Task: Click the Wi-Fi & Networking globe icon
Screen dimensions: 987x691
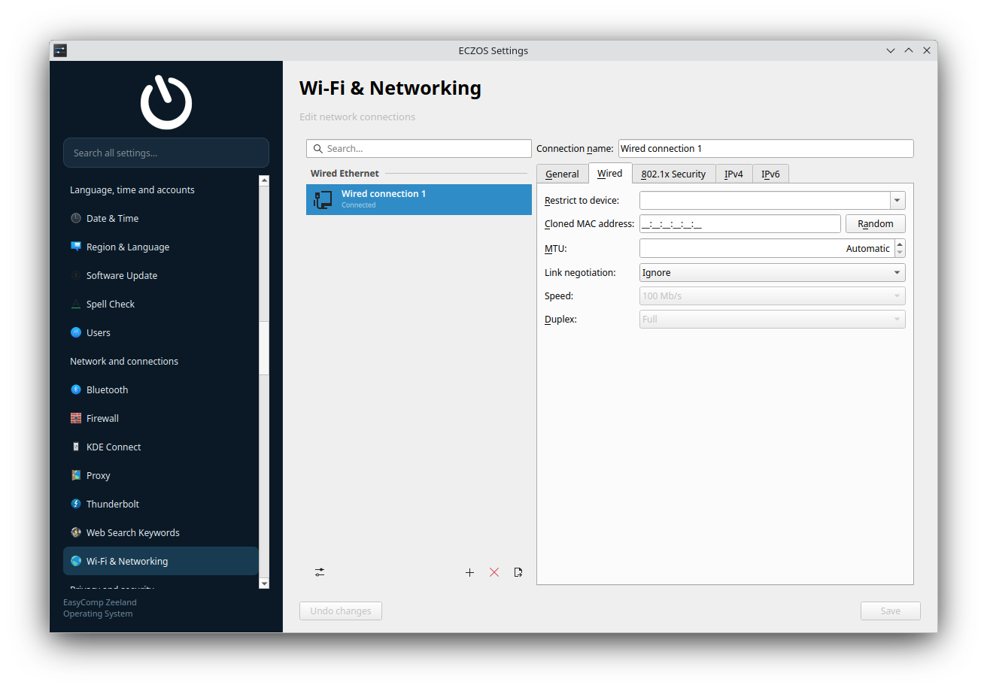Action: (x=76, y=561)
